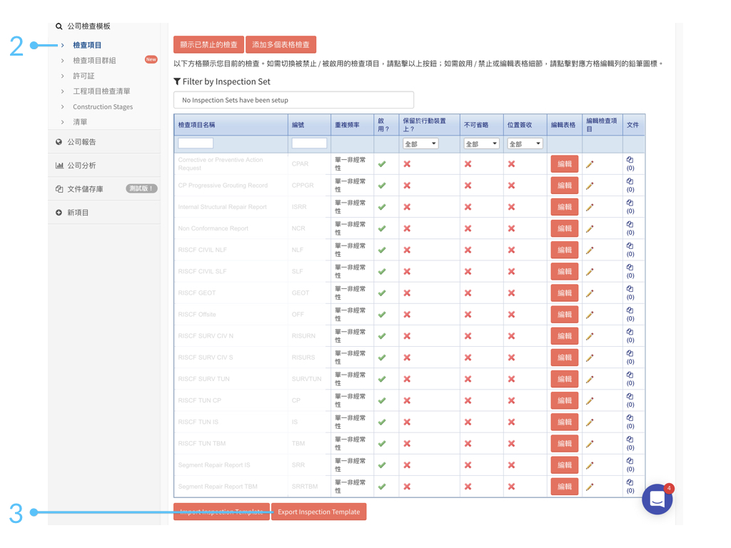Select 檢查項目 in sidebar
The image size is (731, 548).
click(87, 45)
